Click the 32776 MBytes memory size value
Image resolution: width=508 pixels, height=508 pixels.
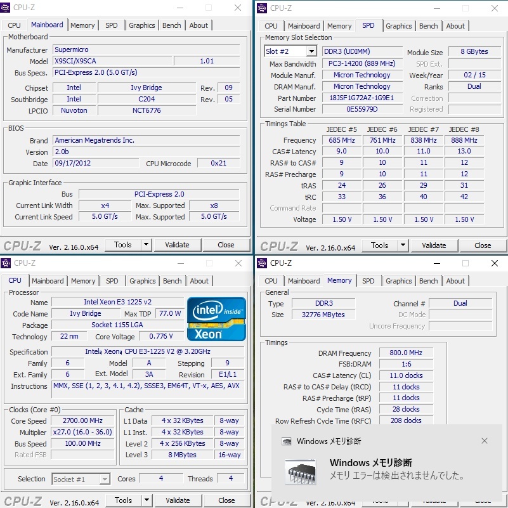(x=323, y=315)
